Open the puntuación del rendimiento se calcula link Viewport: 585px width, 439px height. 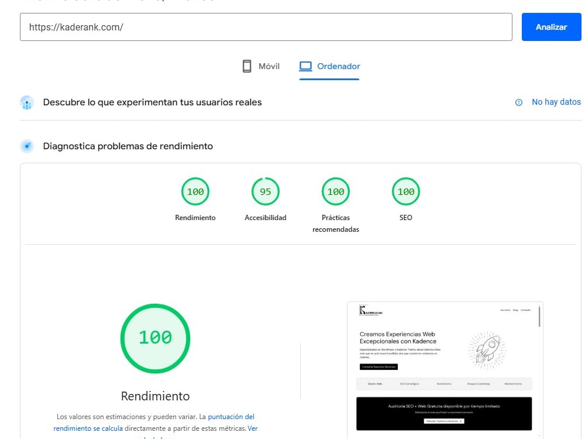point(154,423)
